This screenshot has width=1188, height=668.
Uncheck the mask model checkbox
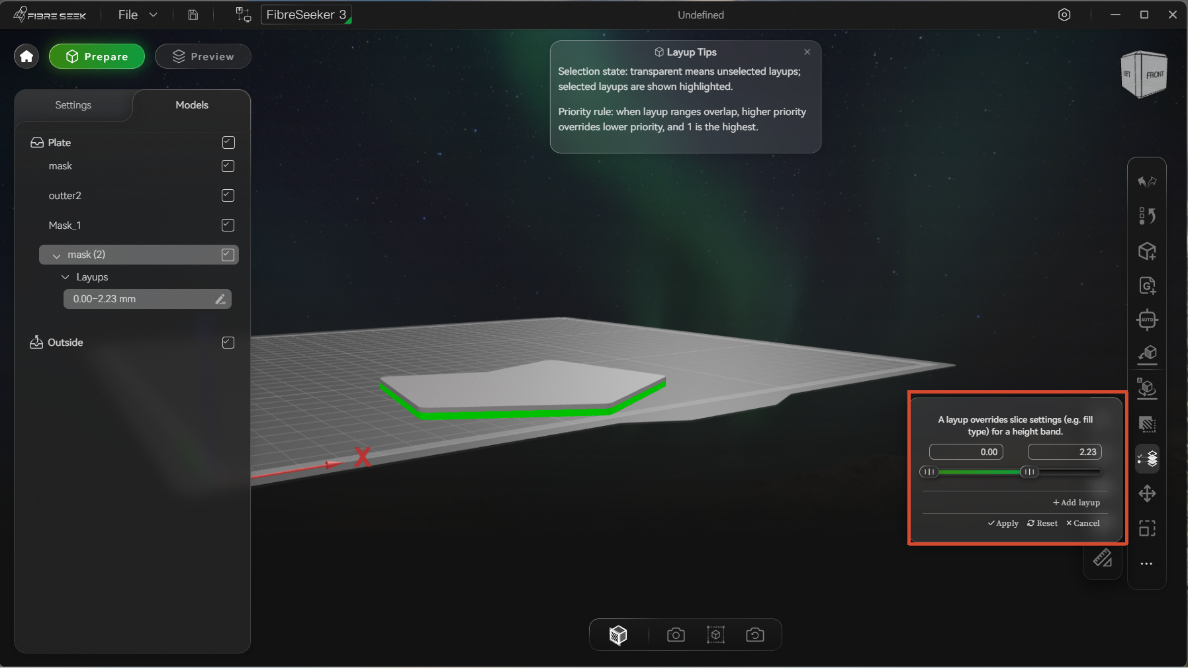click(228, 166)
